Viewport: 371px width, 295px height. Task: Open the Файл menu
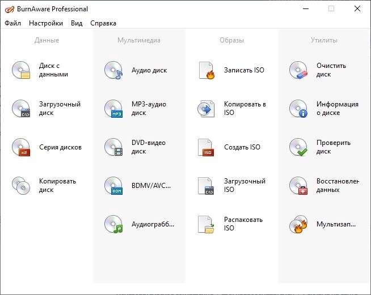[13, 23]
